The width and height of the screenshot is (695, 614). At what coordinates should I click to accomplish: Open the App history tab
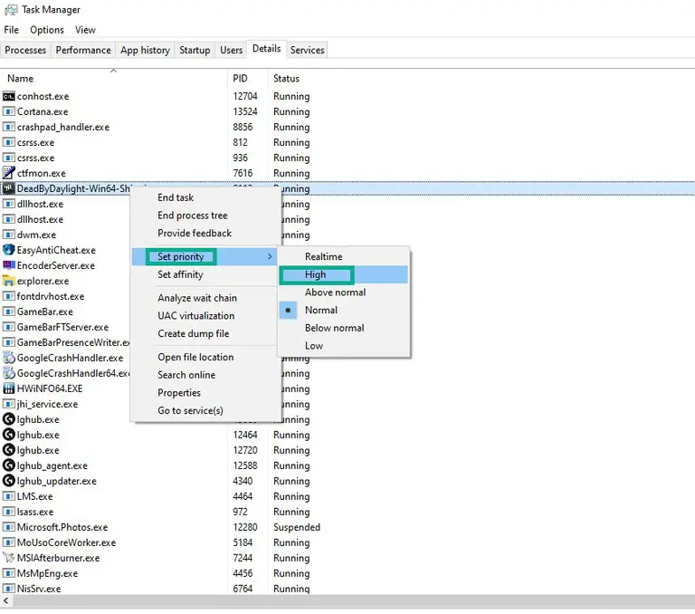145,50
